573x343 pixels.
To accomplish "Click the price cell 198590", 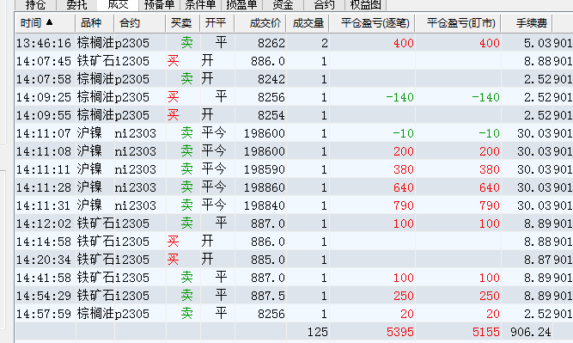I will coord(265,169).
